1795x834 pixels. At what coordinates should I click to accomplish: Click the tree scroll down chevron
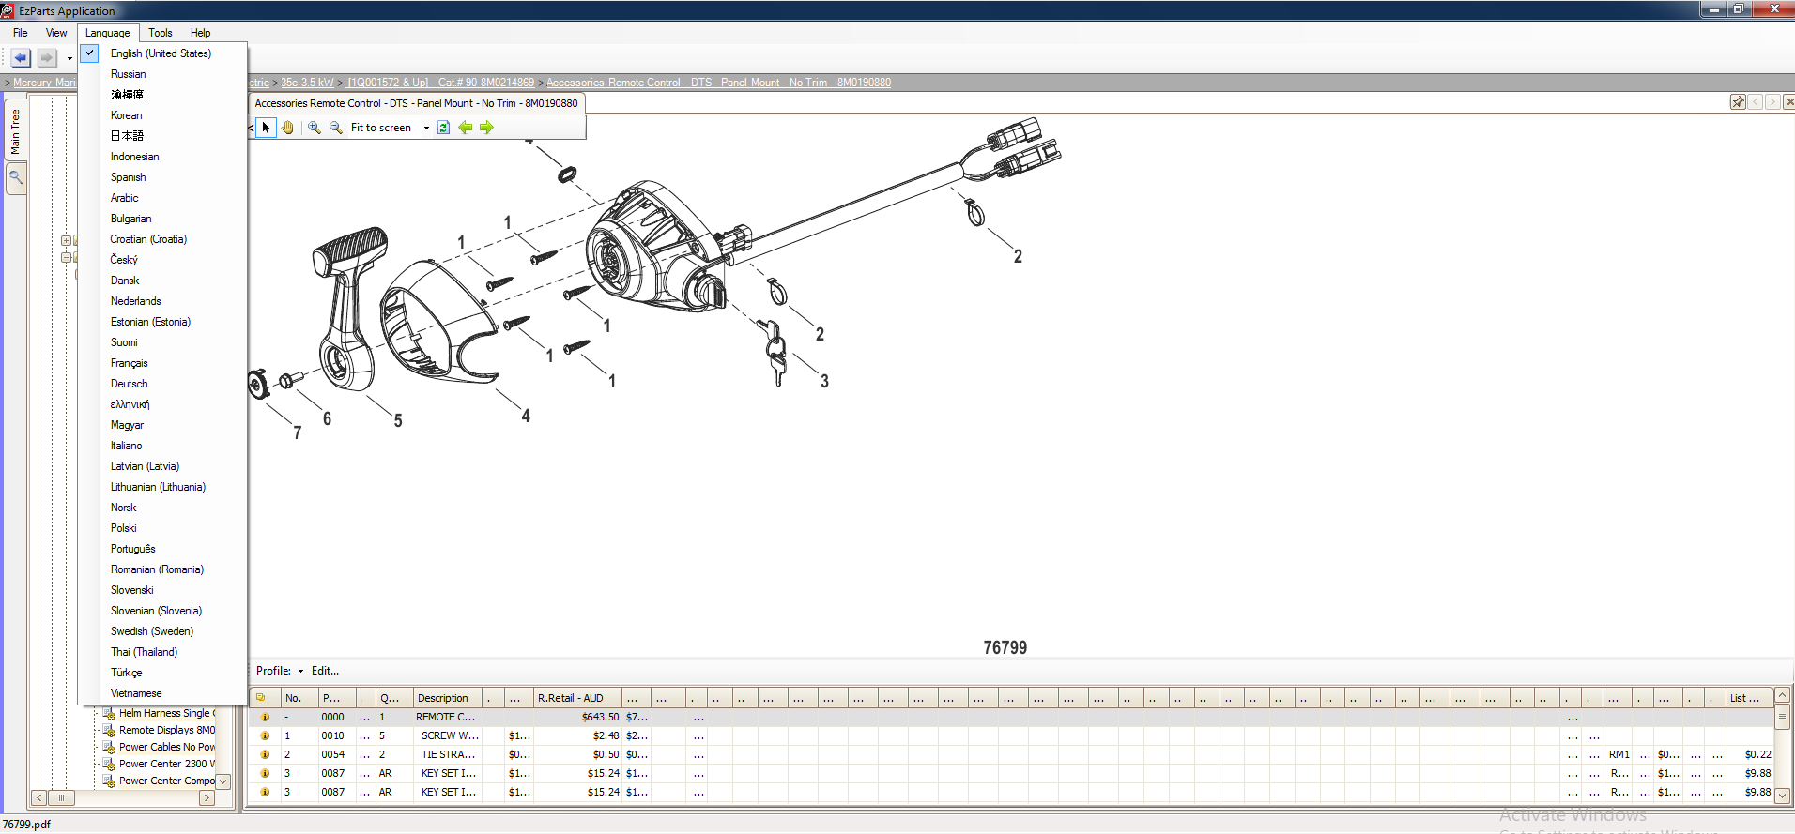pos(223,781)
